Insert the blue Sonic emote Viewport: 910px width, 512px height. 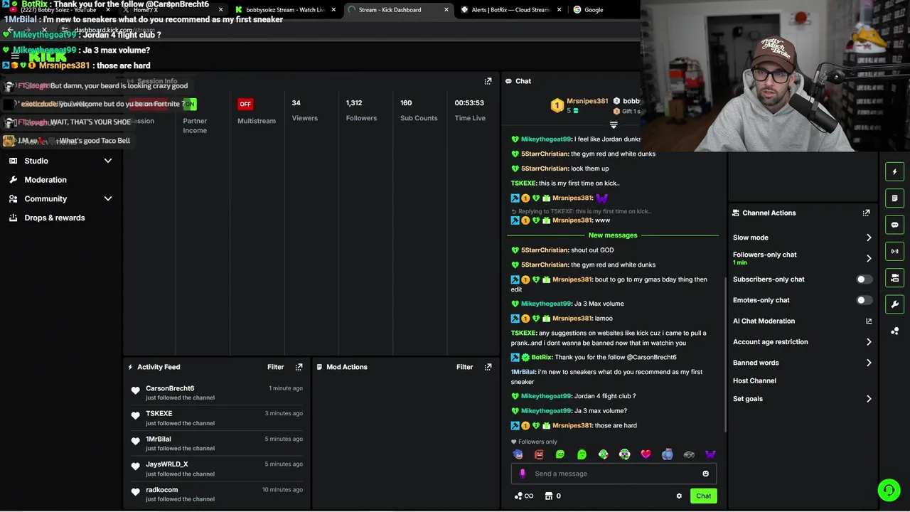tap(518, 454)
